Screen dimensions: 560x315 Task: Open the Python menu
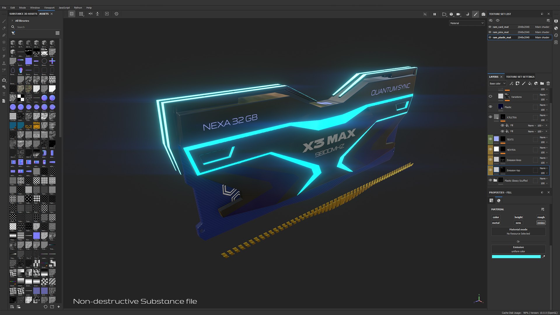point(78,8)
